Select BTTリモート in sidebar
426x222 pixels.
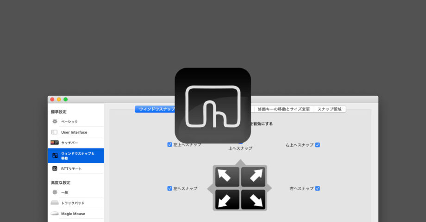[x=71, y=169]
